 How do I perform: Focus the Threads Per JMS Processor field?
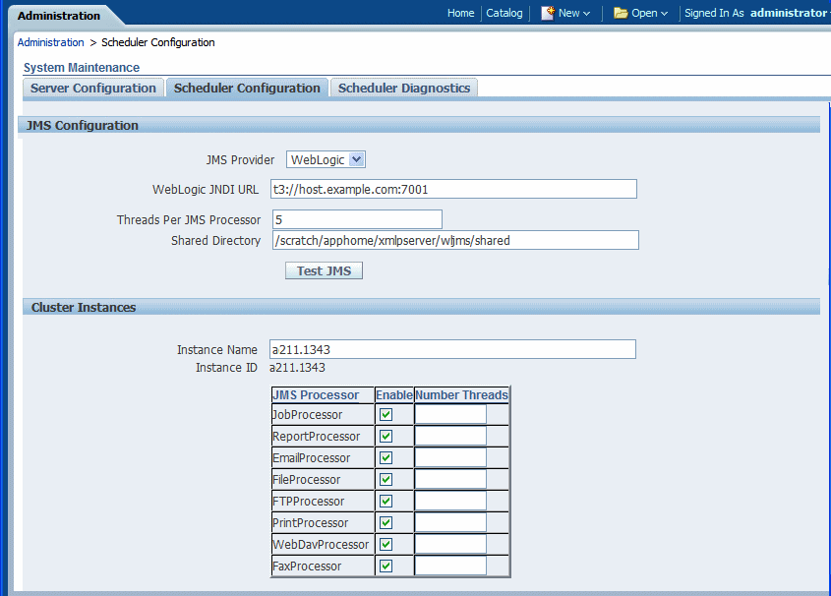(x=357, y=220)
